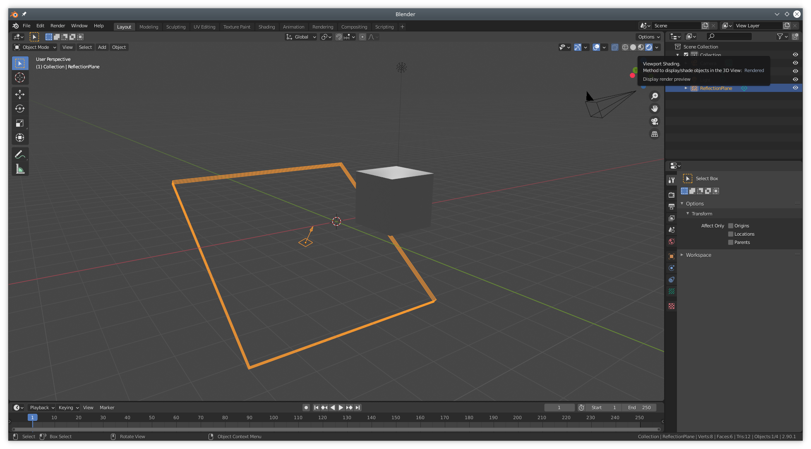Activate the Move tool
The height and width of the screenshot is (449, 811).
pos(20,94)
